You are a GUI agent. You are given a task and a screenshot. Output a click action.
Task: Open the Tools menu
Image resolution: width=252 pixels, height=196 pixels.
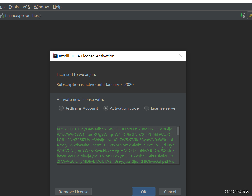[x=14, y=7]
